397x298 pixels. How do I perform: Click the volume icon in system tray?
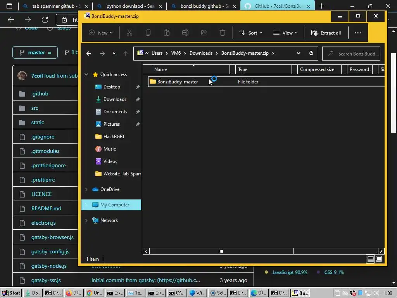(376, 293)
